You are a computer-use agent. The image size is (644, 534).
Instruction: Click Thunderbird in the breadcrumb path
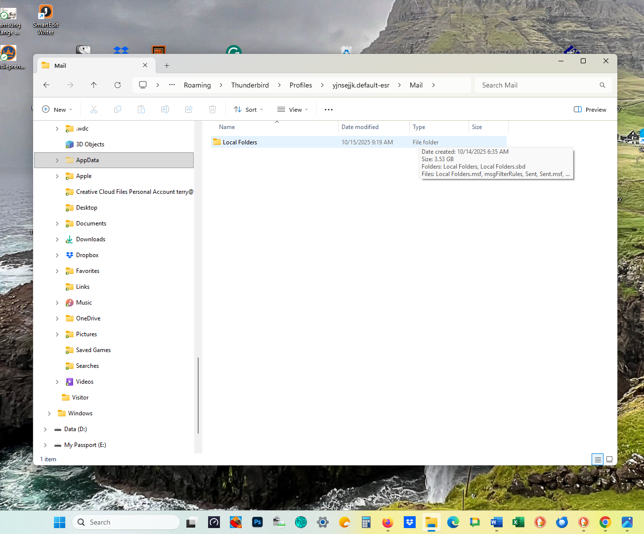[x=250, y=85]
